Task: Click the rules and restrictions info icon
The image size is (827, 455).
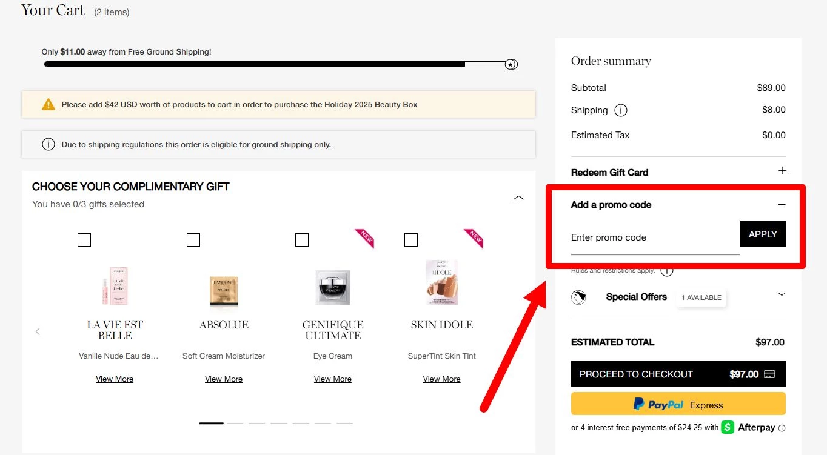Action: click(667, 271)
